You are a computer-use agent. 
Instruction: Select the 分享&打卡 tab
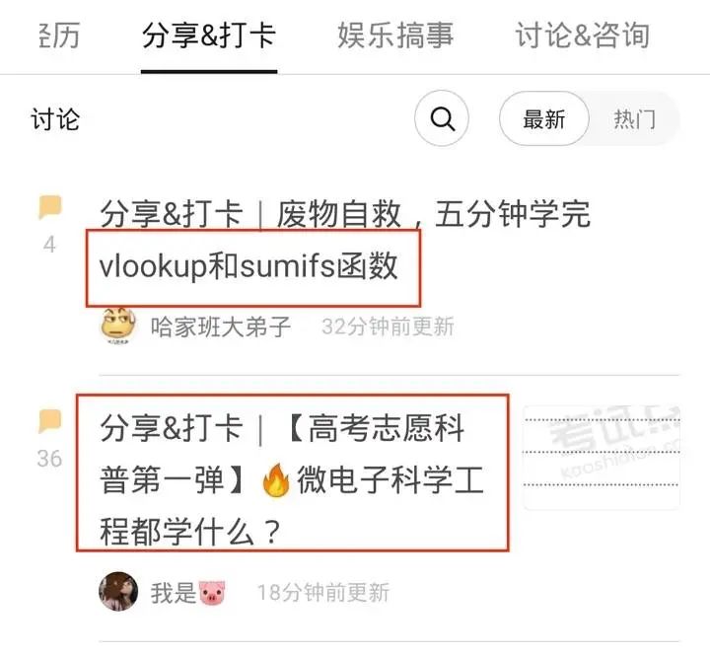[x=209, y=36]
